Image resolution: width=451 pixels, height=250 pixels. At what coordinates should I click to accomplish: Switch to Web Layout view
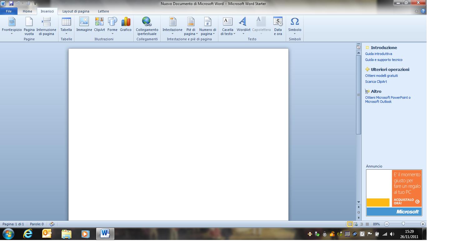pyautogui.click(x=355, y=224)
